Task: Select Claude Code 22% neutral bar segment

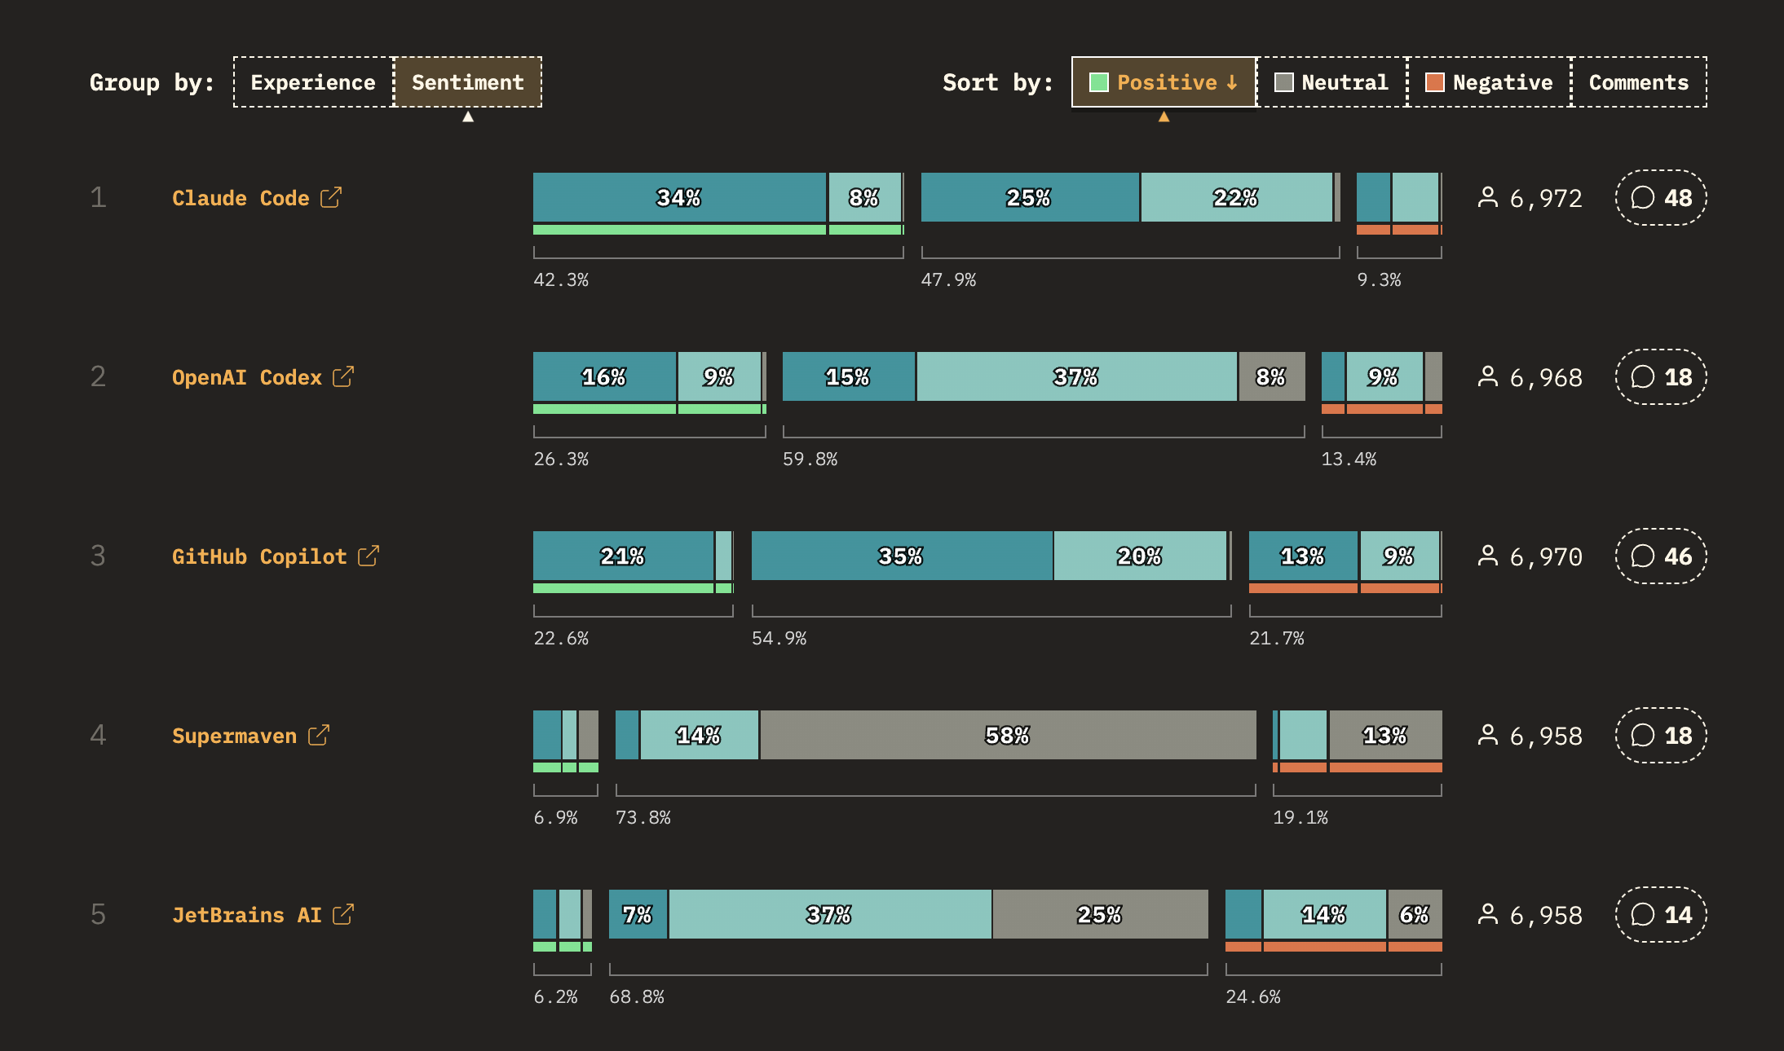Action: pos(1236,197)
